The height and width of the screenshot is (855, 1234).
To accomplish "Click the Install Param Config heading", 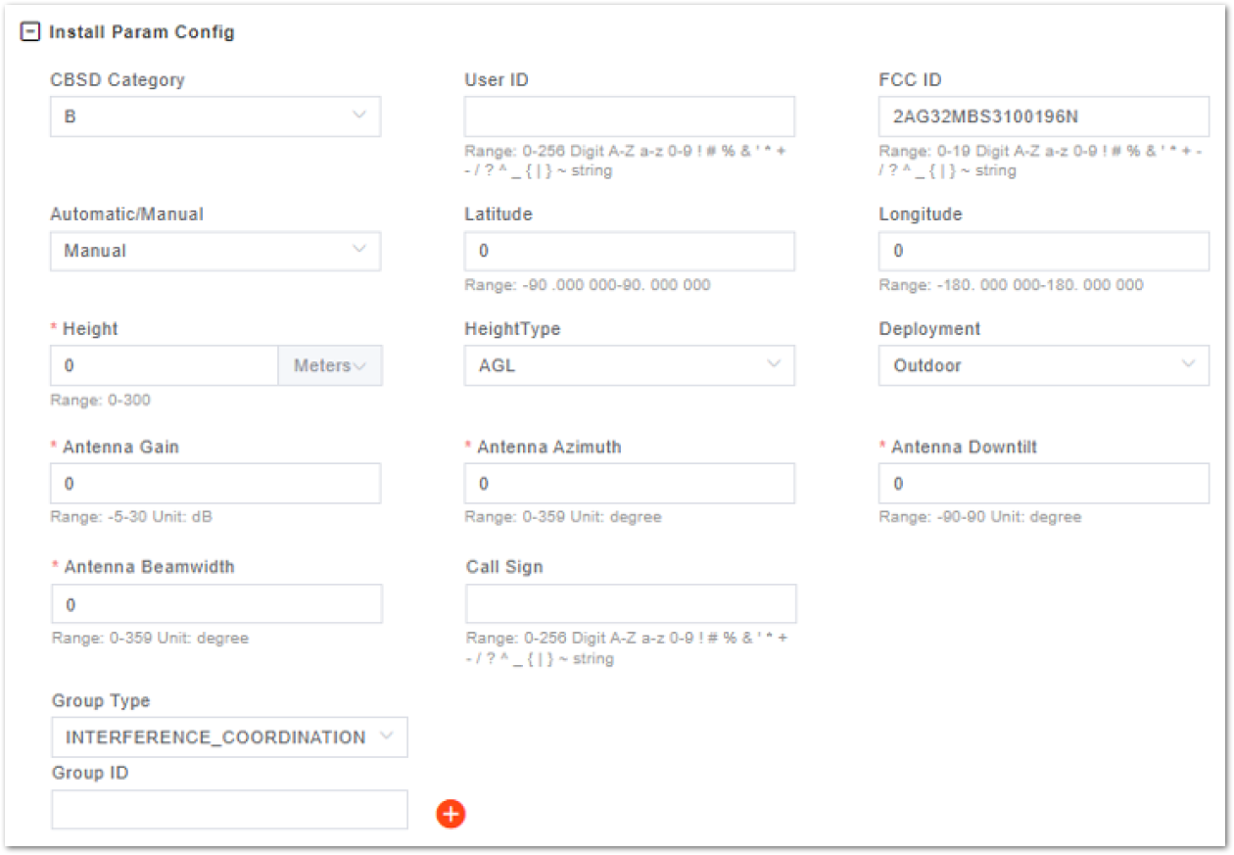I will point(142,32).
